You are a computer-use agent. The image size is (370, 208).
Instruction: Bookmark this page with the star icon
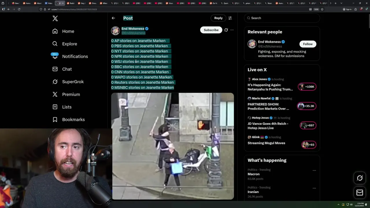[322, 9]
